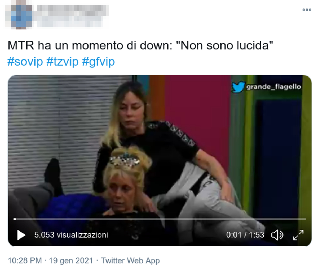318x265 pixels.
Task: Click the 0:01 / 1:53 time display
Action: (245, 235)
